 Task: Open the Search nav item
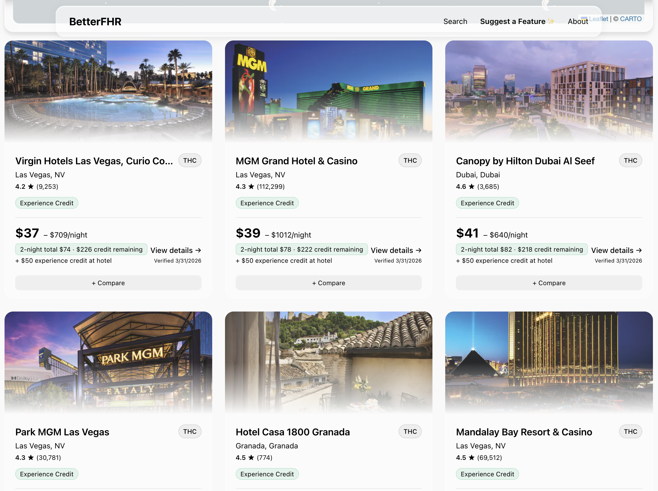pyautogui.click(x=455, y=21)
